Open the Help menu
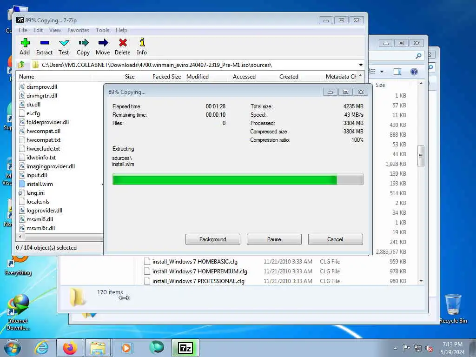Image resolution: width=476 pixels, height=357 pixels. (x=121, y=30)
